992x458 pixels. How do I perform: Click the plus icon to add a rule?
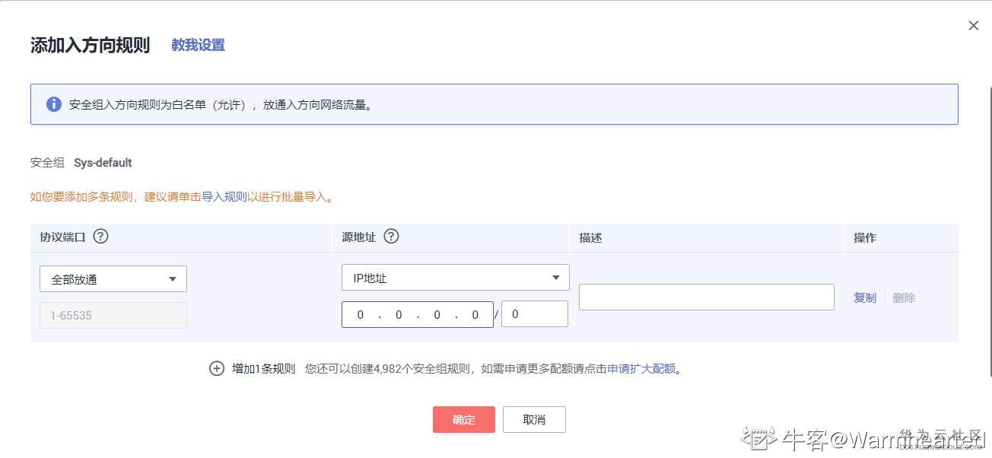[x=217, y=369]
